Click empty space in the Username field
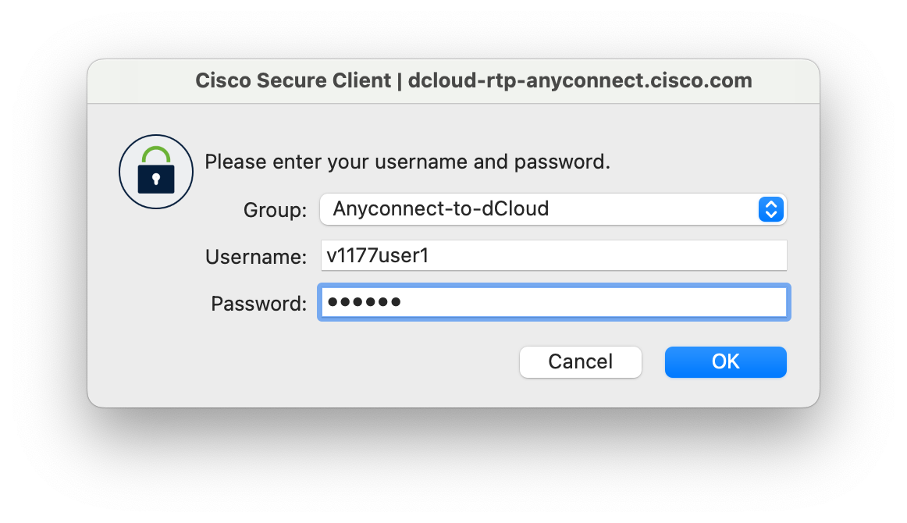The image size is (907, 523). pyautogui.click(x=607, y=255)
